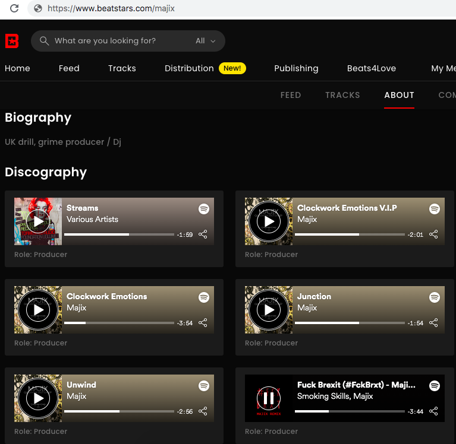Open Spotify icon on Unwind card
Viewport: 456px width, 444px height.
click(204, 386)
